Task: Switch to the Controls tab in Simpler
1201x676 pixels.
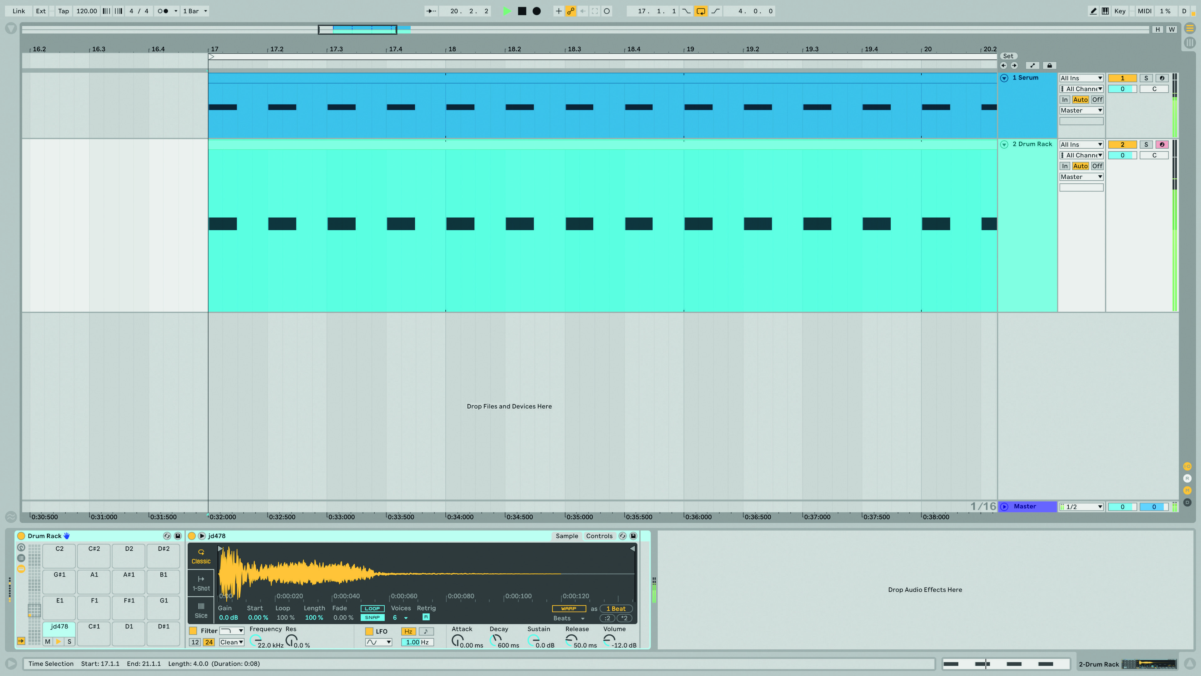Action: 599,535
